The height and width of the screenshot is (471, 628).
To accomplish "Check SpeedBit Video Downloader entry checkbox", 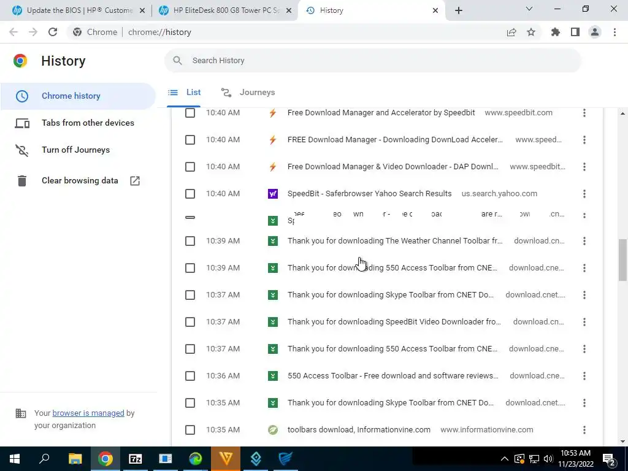I will (x=190, y=322).
